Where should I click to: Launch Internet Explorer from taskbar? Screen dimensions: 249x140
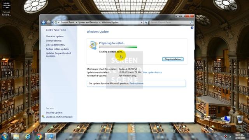coord(28,136)
